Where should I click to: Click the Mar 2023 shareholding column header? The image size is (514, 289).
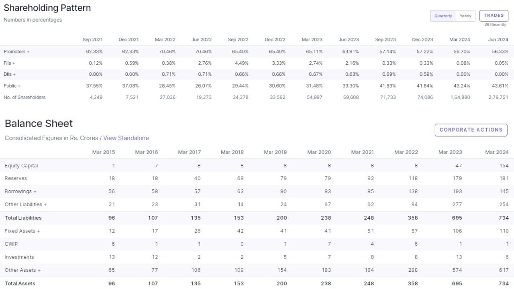pos(312,40)
